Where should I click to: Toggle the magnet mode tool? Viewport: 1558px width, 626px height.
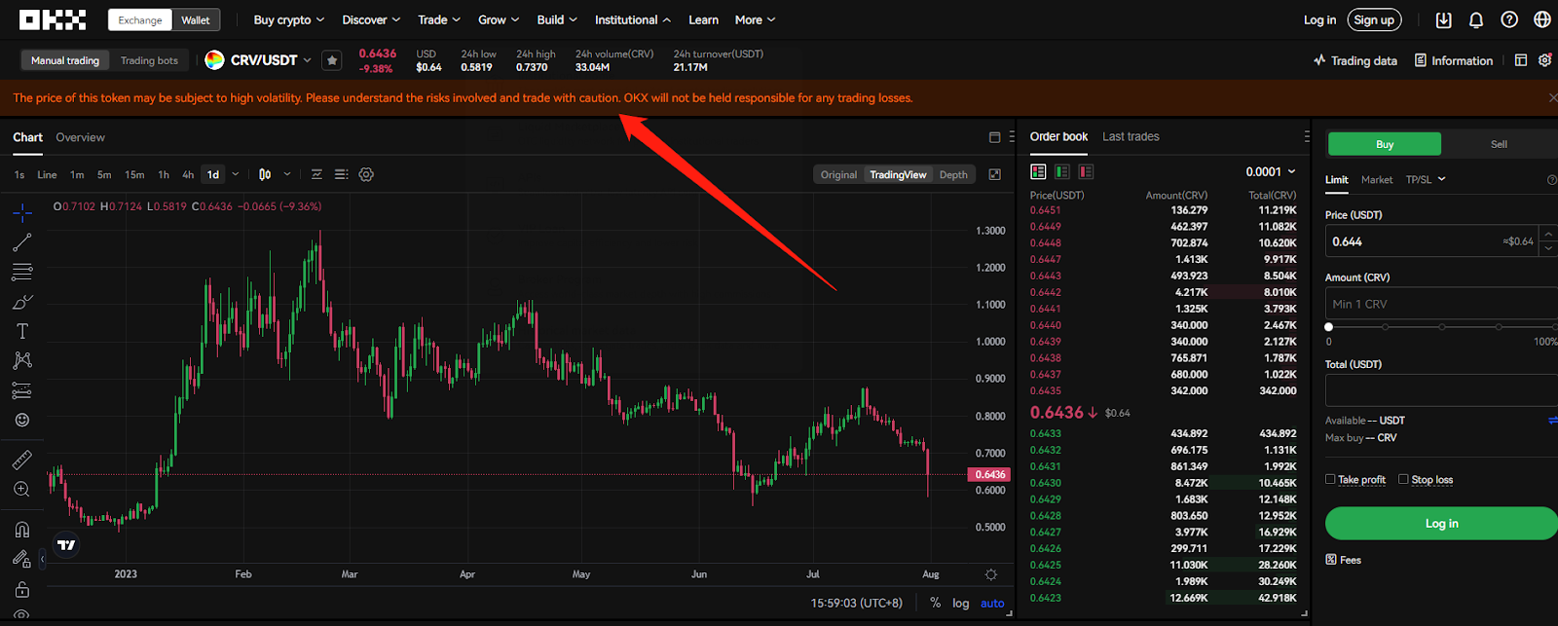(x=22, y=530)
